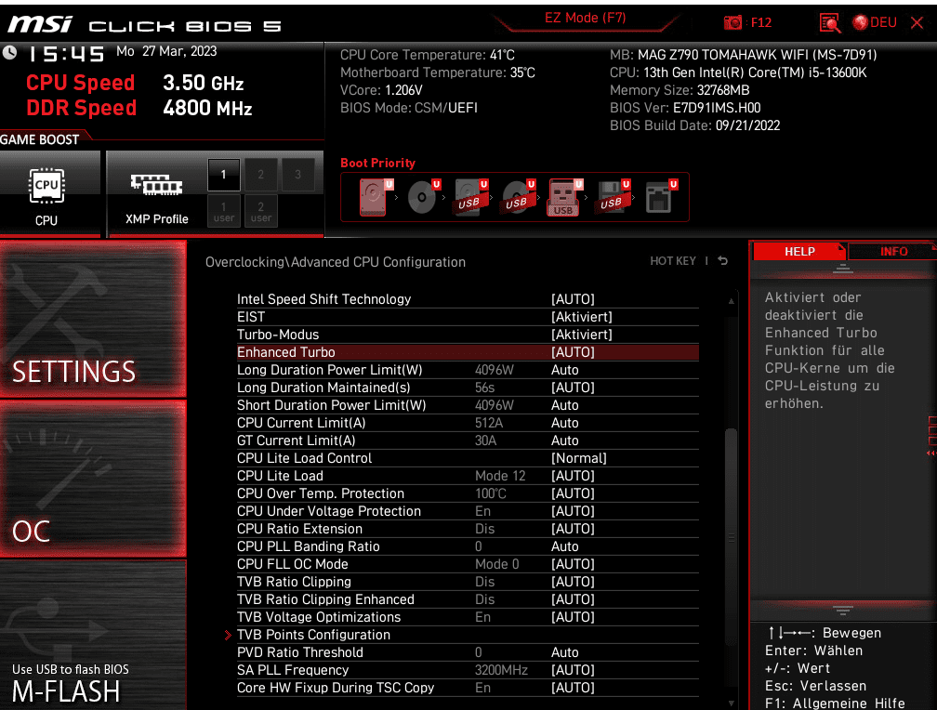Change the CPU Lite Load [AUTO] value
Screen dimensions: 937x710
(x=573, y=476)
